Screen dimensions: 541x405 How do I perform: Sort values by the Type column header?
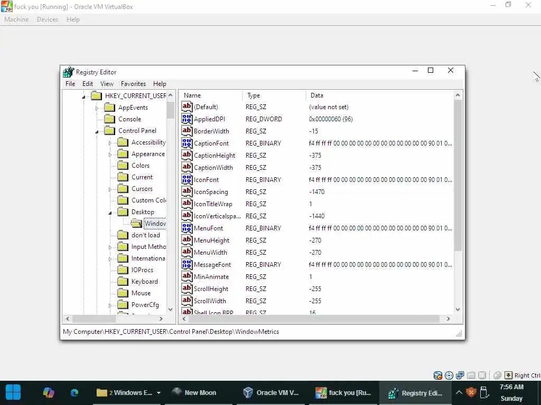point(274,95)
